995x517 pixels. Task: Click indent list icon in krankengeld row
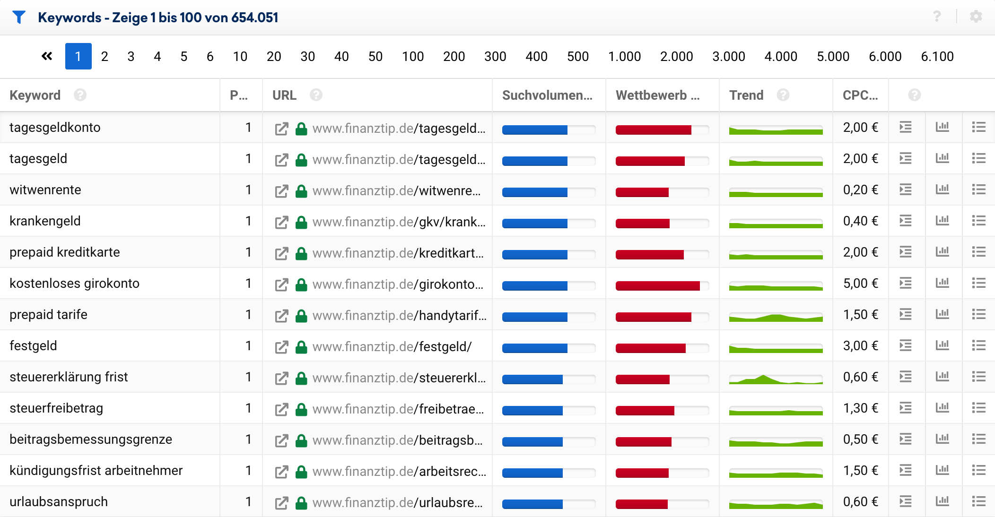click(905, 221)
